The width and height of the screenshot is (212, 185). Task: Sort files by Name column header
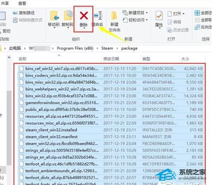point(22,59)
